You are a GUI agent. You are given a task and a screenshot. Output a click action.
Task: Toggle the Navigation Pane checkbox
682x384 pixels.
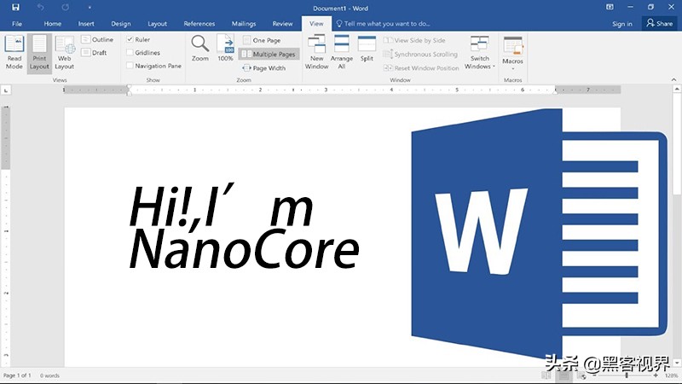[x=130, y=66]
